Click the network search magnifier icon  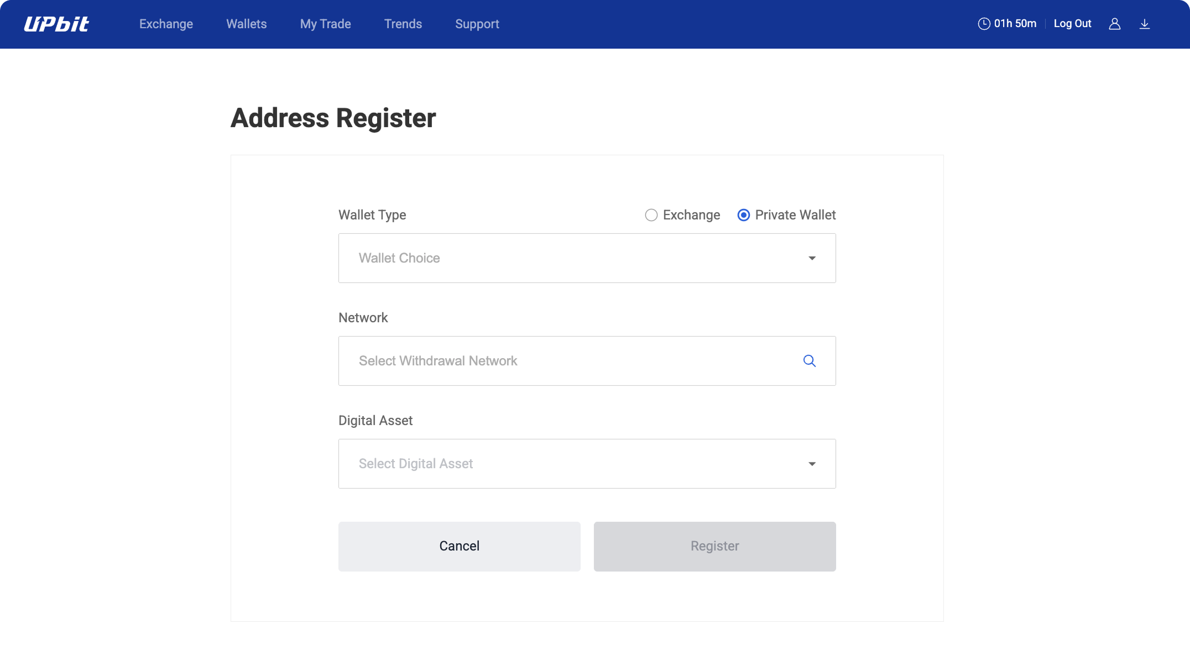coord(809,361)
